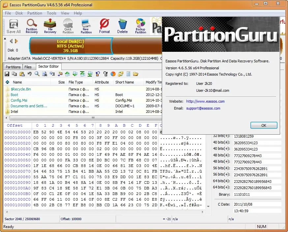The width and height of the screenshot is (288, 232).
Task: Switch to the Partitions tab
Action: (x=13, y=67)
